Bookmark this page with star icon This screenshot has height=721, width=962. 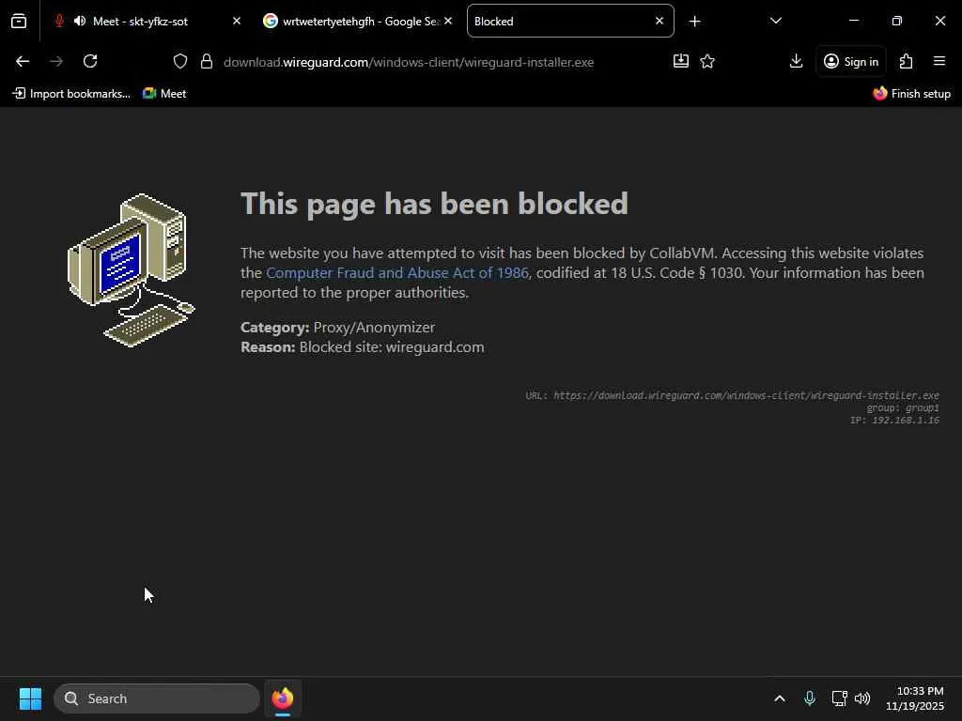(x=707, y=61)
